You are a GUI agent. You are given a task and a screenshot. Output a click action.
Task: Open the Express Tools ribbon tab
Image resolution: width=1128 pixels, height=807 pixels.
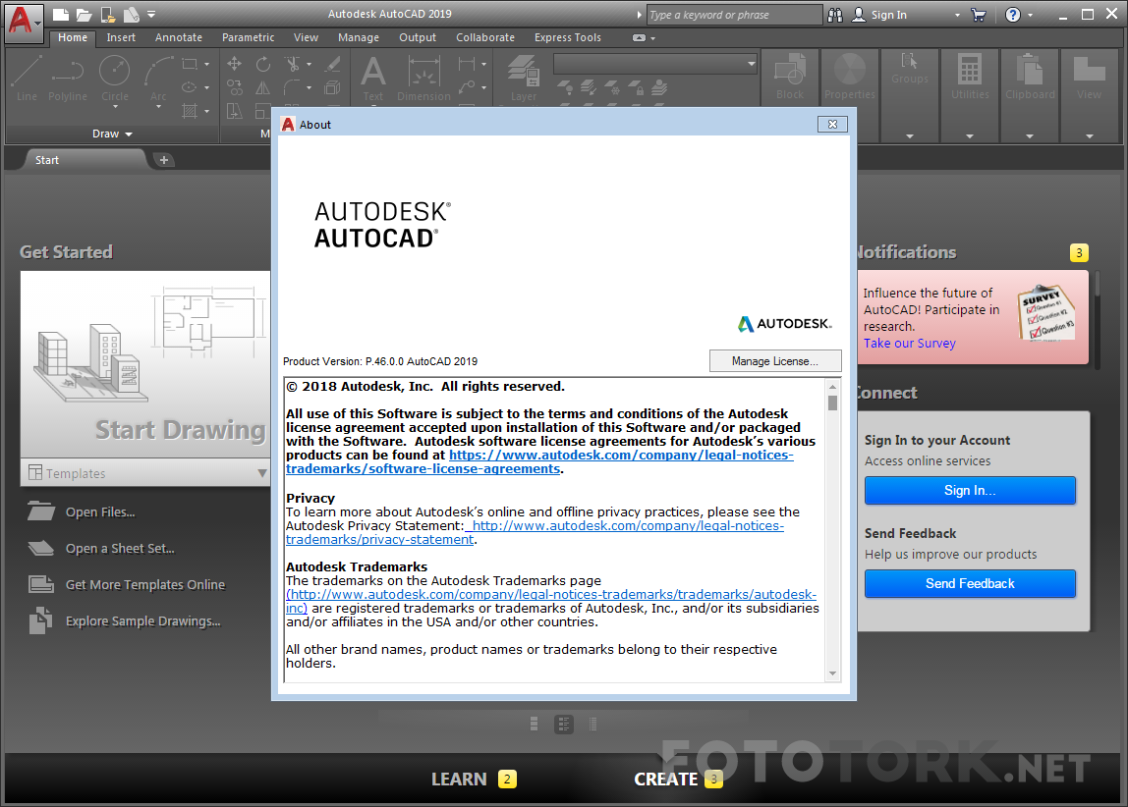(568, 37)
